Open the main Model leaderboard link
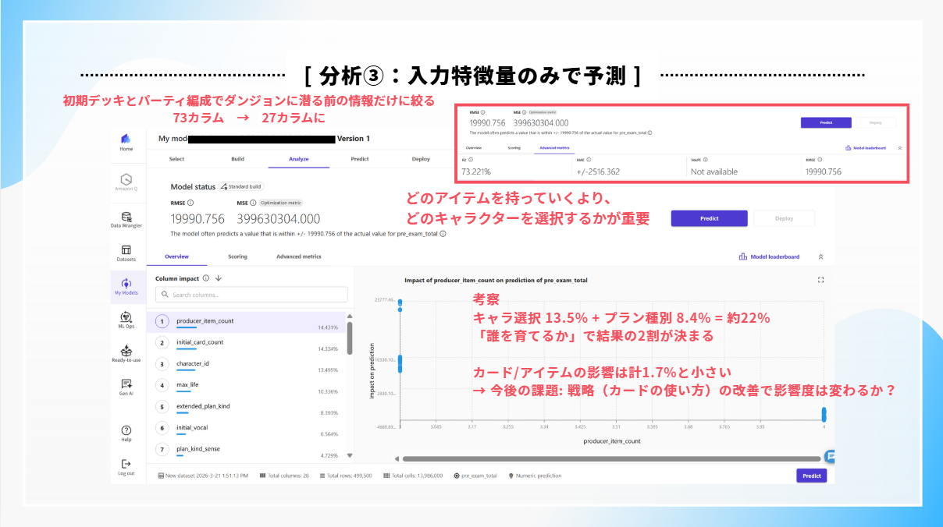 [769, 256]
